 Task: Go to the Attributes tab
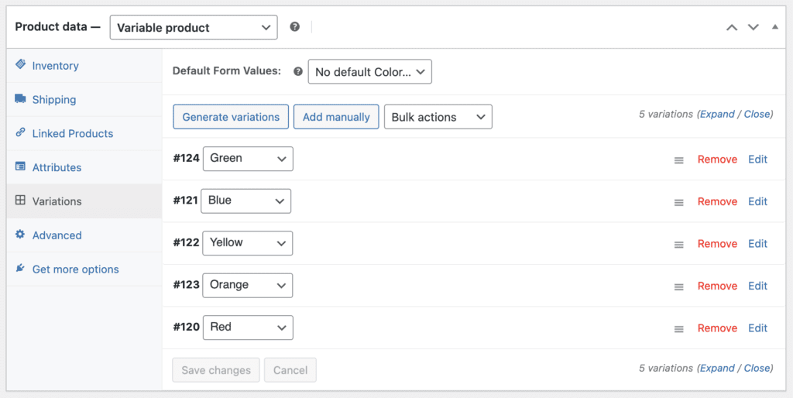[84, 167]
